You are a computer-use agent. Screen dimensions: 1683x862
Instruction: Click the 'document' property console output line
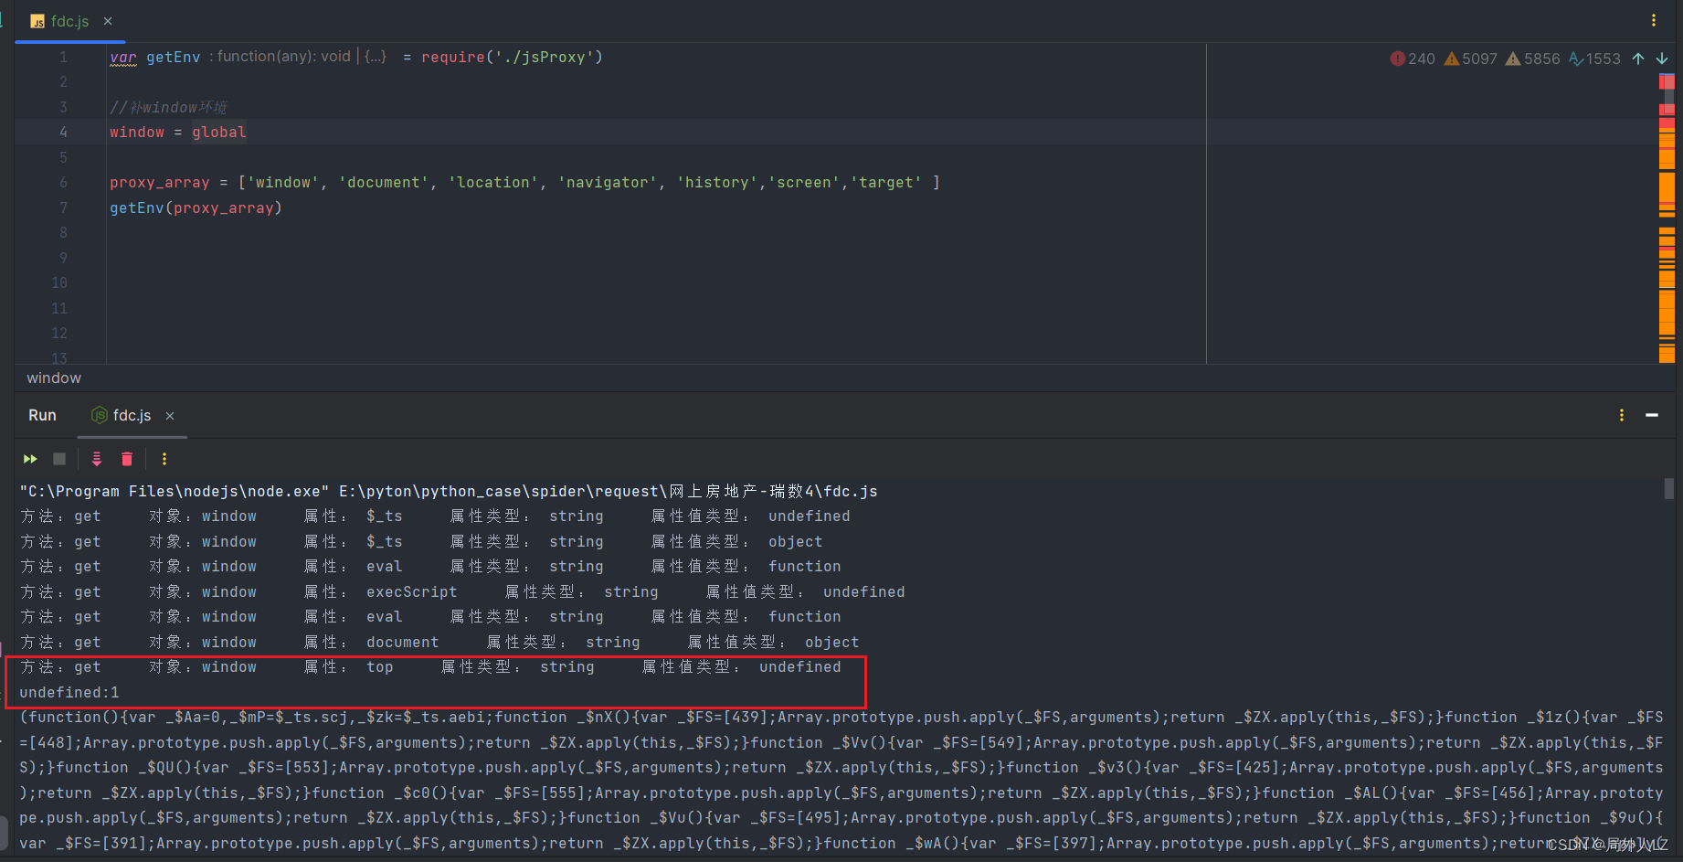pyautogui.click(x=439, y=642)
